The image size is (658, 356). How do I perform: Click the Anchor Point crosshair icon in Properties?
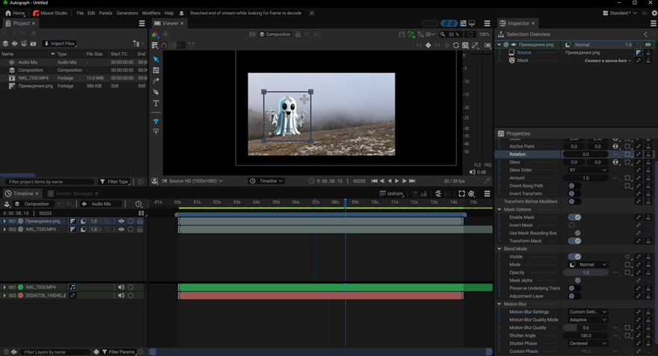click(615, 146)
